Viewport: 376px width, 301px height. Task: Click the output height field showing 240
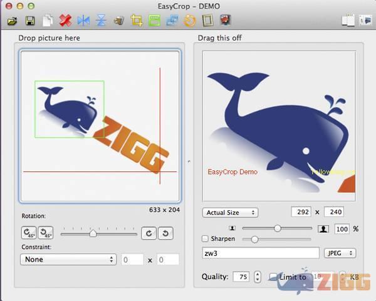tap(334, 212)
